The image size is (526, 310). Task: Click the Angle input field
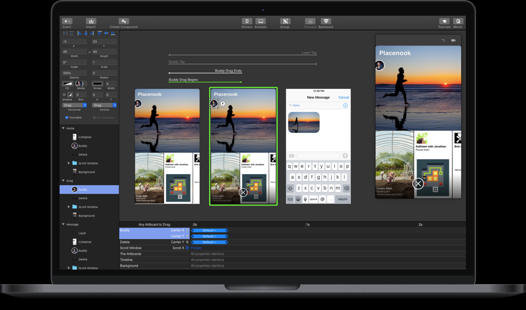(75, 62)
